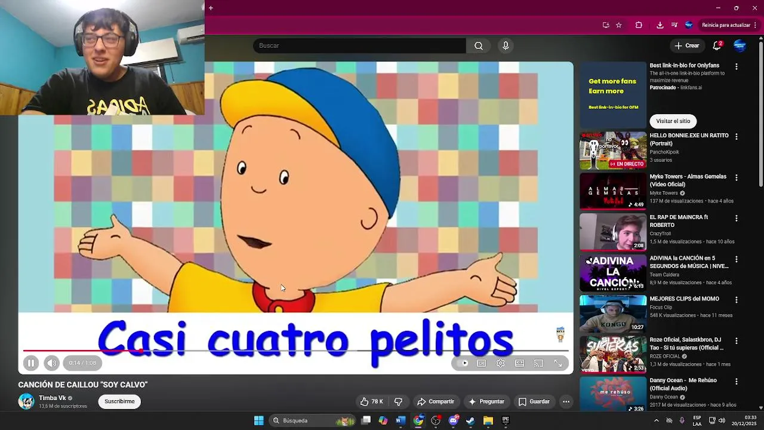Open a new Chrome tab with plus
The image size is (764, 430).
pyautogui.click(x=211, y=8)
